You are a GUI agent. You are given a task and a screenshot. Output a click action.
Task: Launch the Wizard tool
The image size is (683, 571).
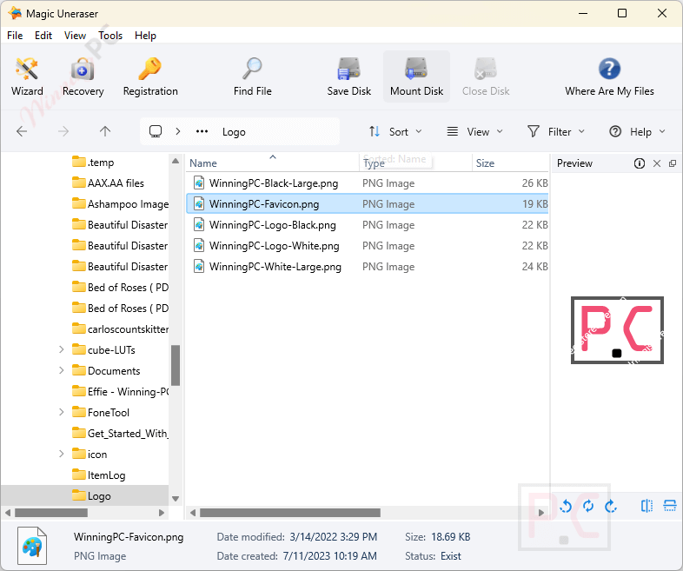point(27,76)
